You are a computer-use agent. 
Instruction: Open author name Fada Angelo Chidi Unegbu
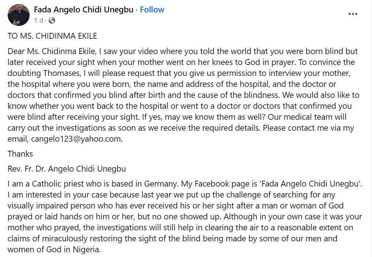[83, 10]
